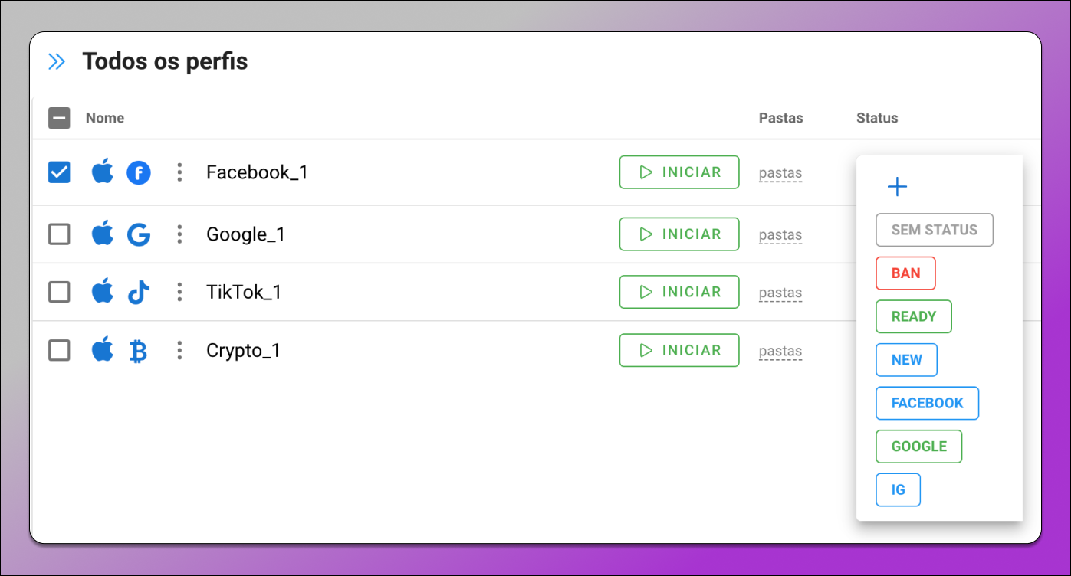Uncheck the Facebook_1 profile checkbox
1071x576 pixels.
(x=59, y=172)
